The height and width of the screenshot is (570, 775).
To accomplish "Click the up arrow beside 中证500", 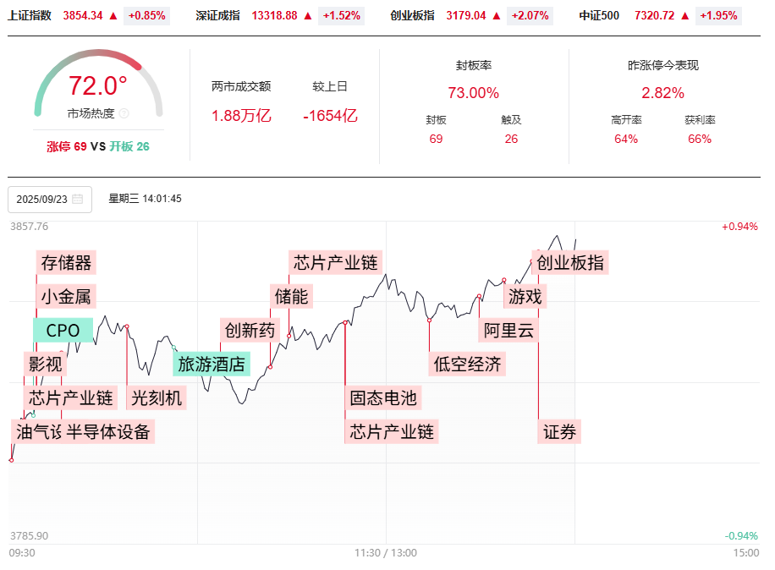I will (x=684, y=15).
